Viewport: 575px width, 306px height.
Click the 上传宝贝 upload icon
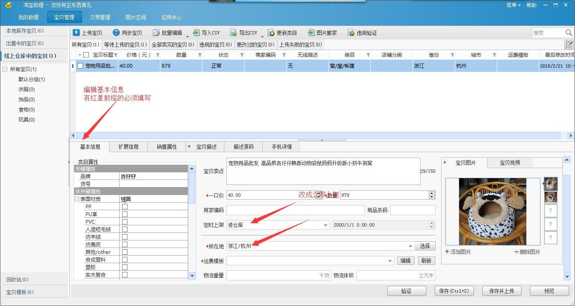(76, 32)
